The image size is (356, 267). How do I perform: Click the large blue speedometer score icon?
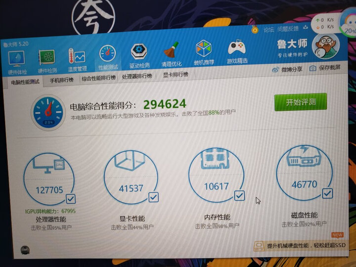point(48,112)
